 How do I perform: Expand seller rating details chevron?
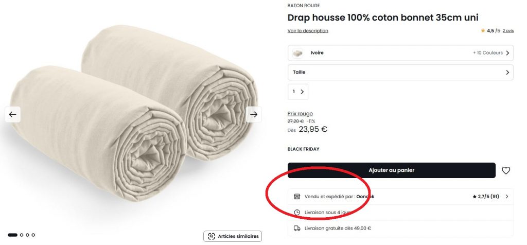click(x=507, y=197)
